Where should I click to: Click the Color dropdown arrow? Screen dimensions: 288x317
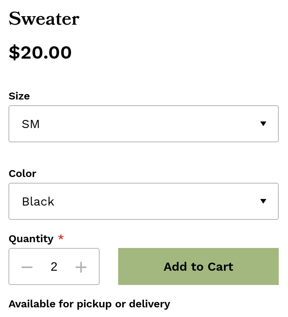[263, 201]
